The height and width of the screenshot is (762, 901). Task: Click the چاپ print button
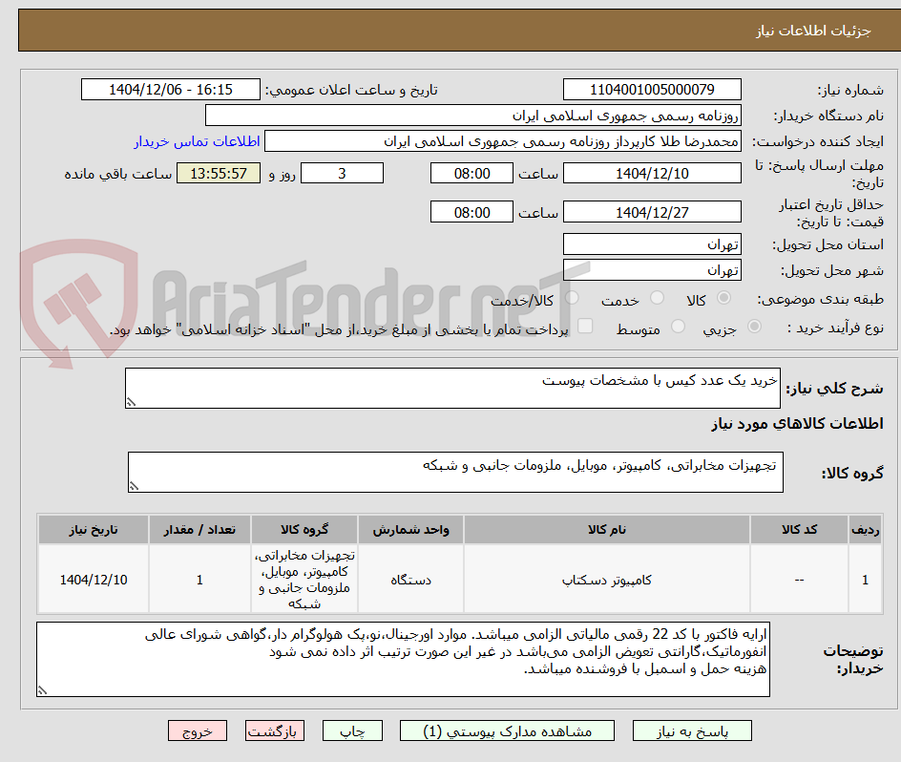352,730
